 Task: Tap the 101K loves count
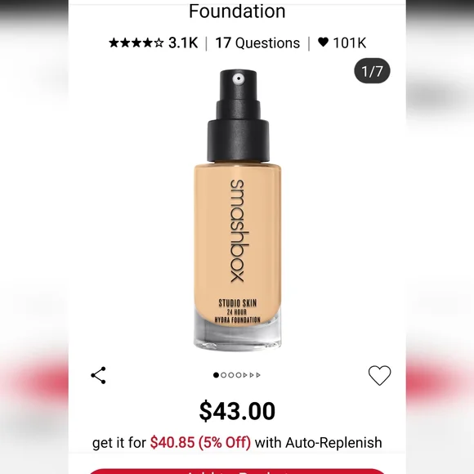point(350,43)
